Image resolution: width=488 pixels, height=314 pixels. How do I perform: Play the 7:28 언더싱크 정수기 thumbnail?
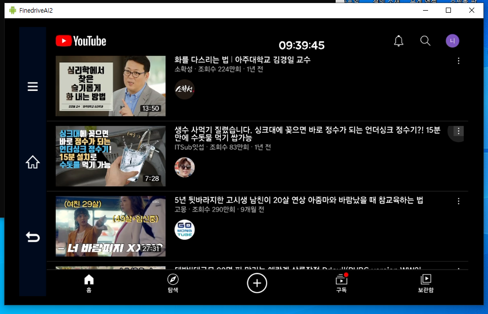[x=111, y=156]
